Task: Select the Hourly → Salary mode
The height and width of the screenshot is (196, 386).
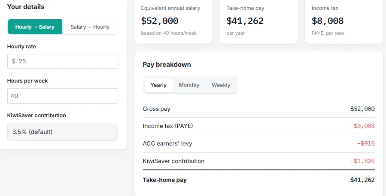Action: (35, 27)
